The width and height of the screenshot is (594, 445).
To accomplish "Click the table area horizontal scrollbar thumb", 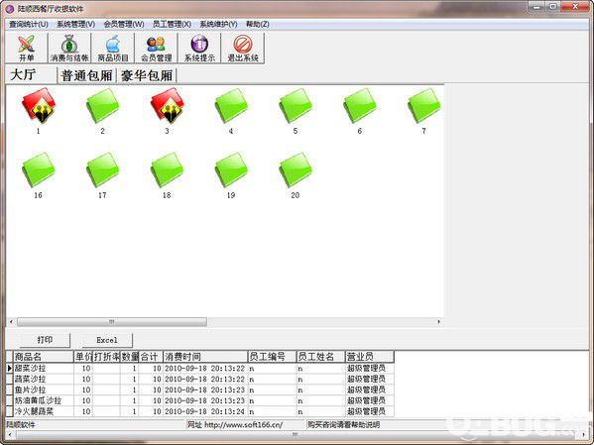I will [112, 321].
